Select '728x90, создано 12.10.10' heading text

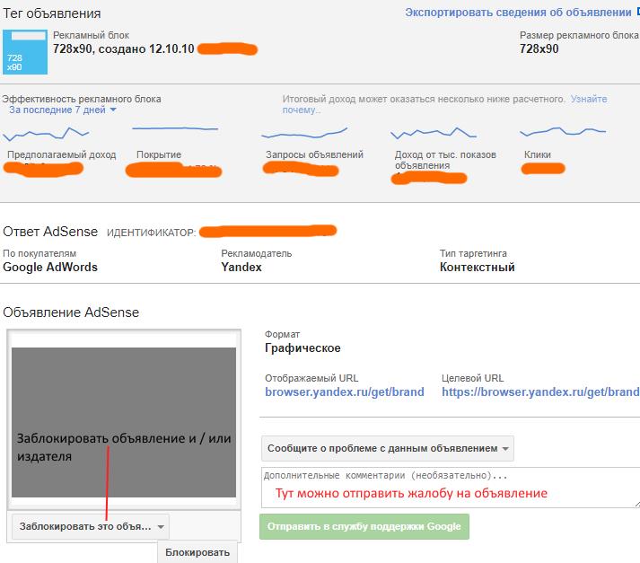(x=123, y=49)
